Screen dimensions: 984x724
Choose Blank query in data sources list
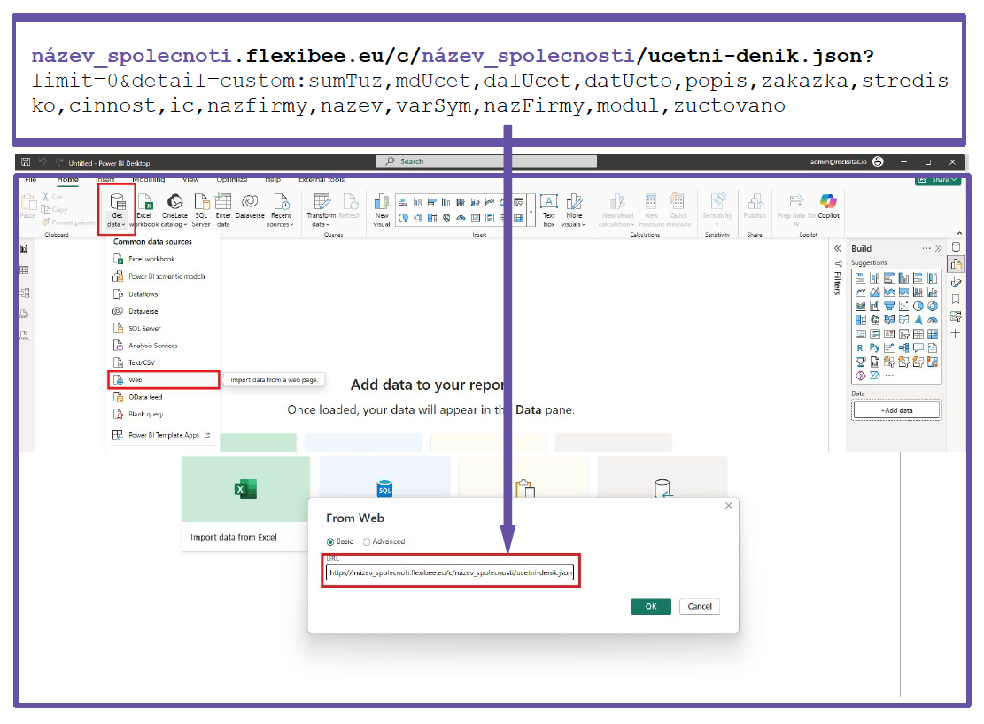[x=163, y=414]
